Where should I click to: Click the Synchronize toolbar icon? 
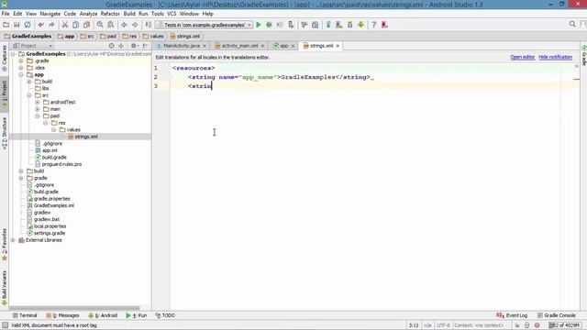pos(28,25)
